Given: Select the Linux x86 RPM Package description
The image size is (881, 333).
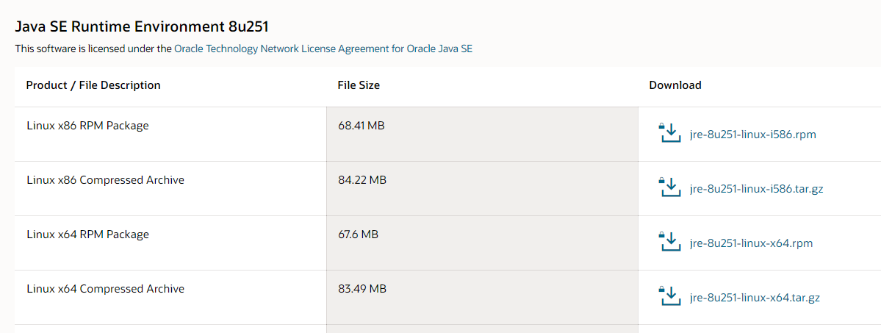Looking at the screenshot, I should [x=87, y=126].
